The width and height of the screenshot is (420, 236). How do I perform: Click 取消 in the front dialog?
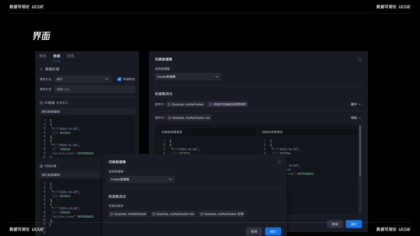pos(254,231)
